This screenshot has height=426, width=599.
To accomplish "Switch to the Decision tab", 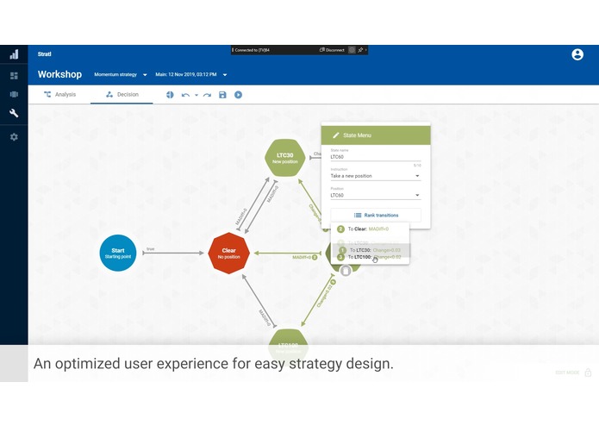I will click(122, 94).
